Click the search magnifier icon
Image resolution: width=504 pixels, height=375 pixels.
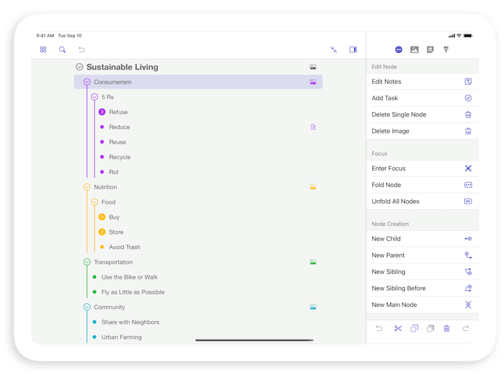(62, 50)
